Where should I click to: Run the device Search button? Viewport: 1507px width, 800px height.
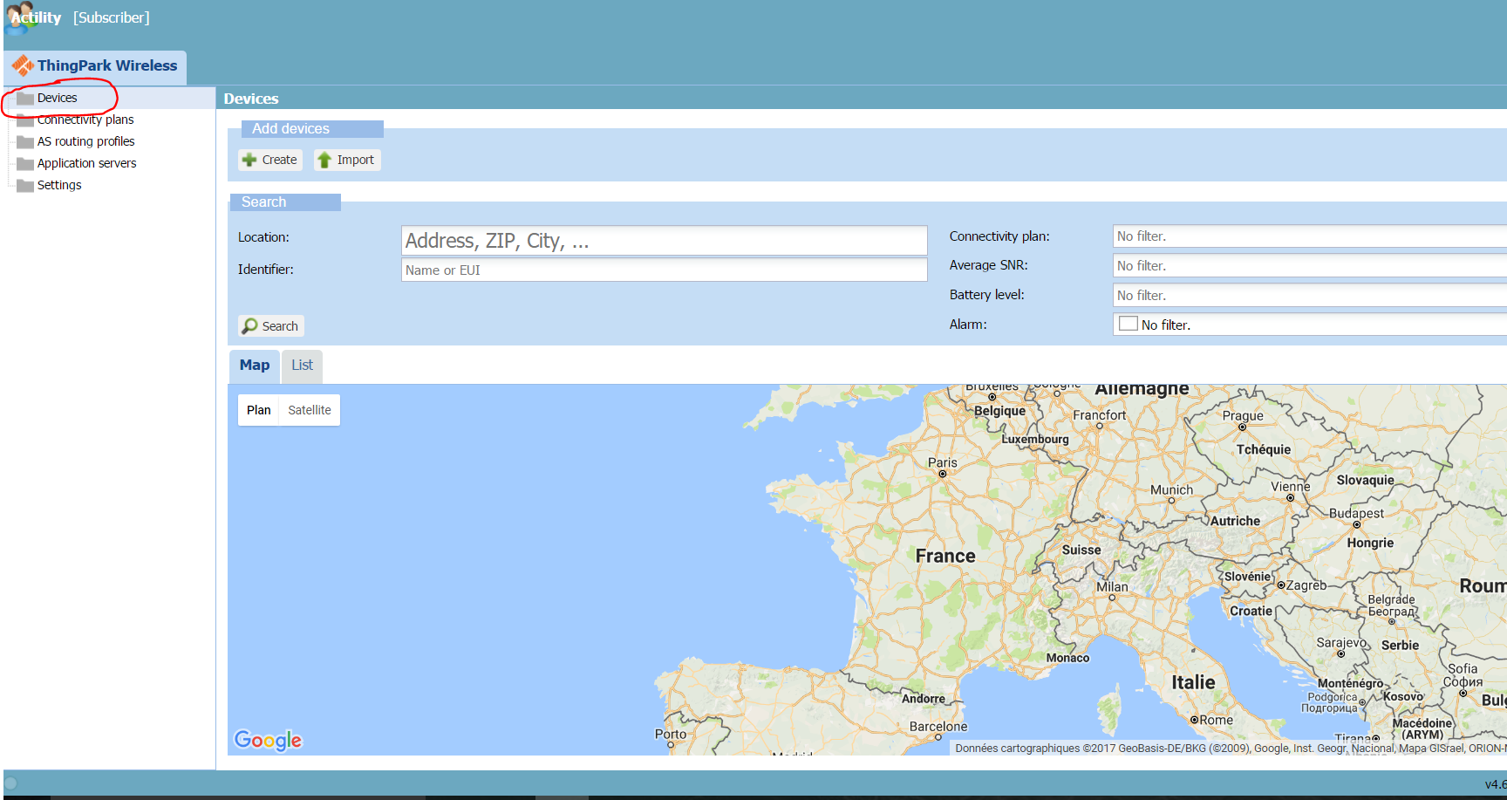point(271,325)
